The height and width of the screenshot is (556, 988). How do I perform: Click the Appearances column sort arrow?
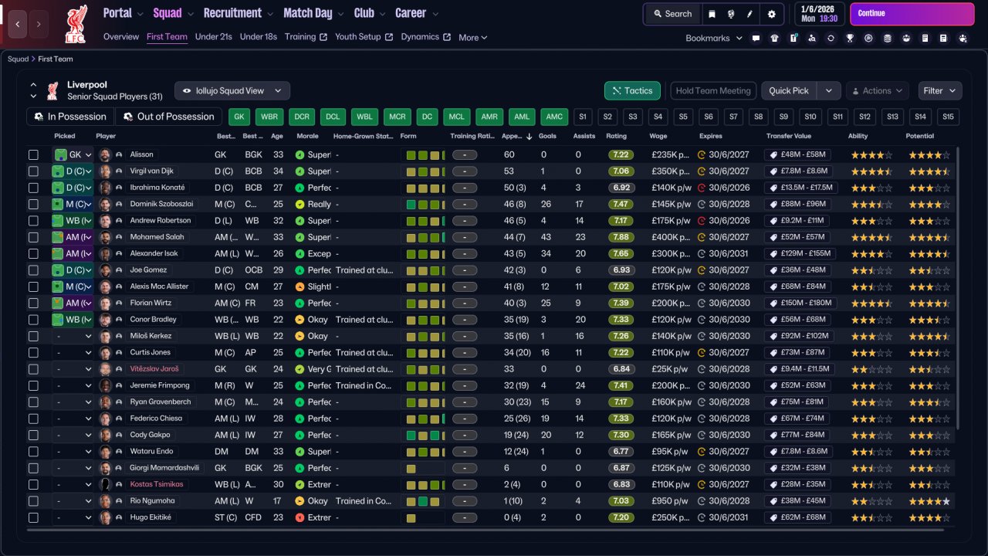[529, 137]
